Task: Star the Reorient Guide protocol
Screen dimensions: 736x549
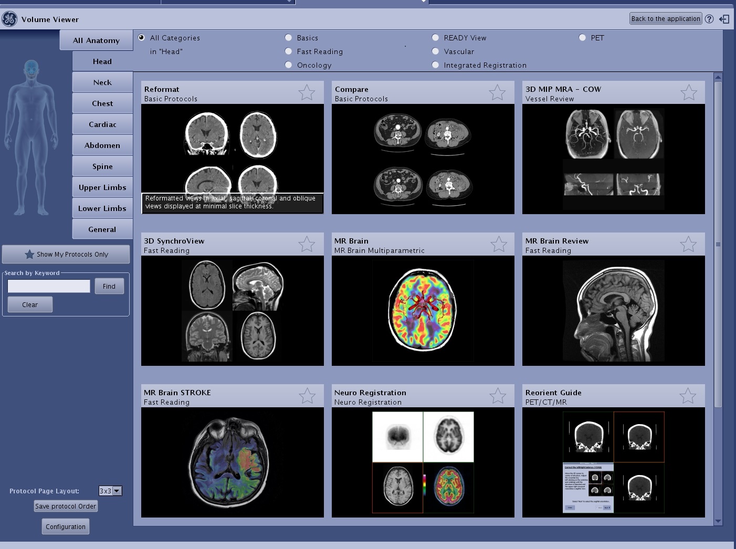Action: (x=688, y=396)
